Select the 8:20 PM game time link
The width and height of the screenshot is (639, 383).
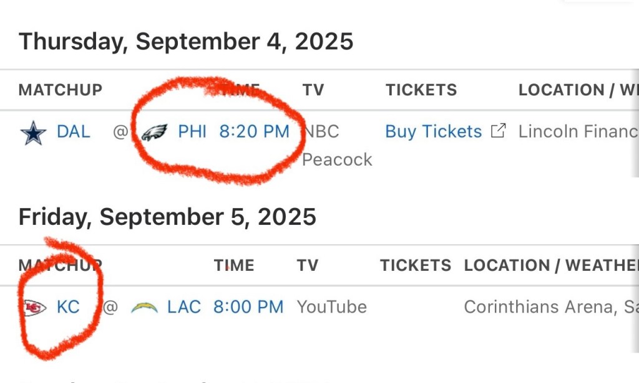254,132
